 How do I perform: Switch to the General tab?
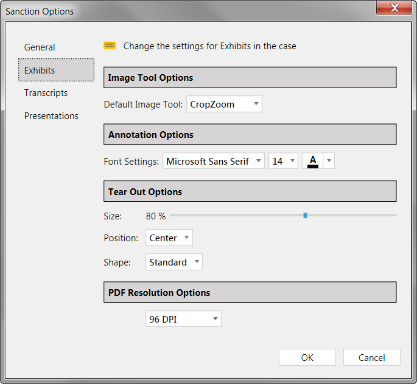pyautogui.click(x=40, y=47)
